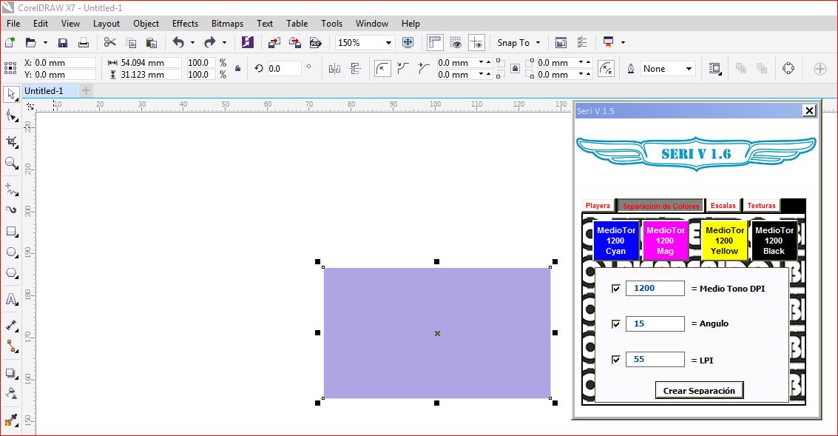
Task: Select the Rectangle tool
Action: (11, 232)
